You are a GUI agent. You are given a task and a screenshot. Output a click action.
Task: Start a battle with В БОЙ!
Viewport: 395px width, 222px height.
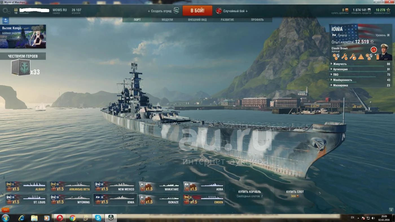coord(197,11)
